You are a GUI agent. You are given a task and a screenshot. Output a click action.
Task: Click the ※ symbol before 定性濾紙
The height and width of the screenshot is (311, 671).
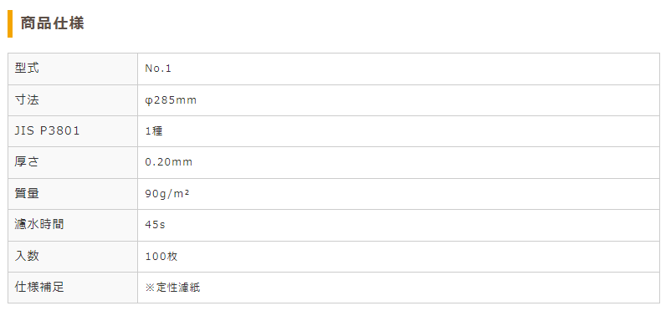point(150,288)
